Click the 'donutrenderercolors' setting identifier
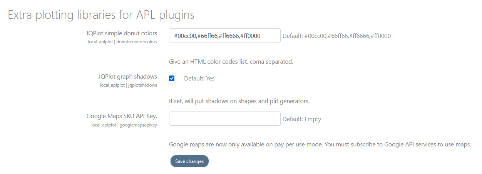The image size is (482, 174). [x=136, y=42]
